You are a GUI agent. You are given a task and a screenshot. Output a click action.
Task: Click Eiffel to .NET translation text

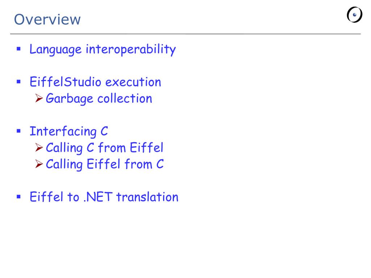[x=104, y=197]
